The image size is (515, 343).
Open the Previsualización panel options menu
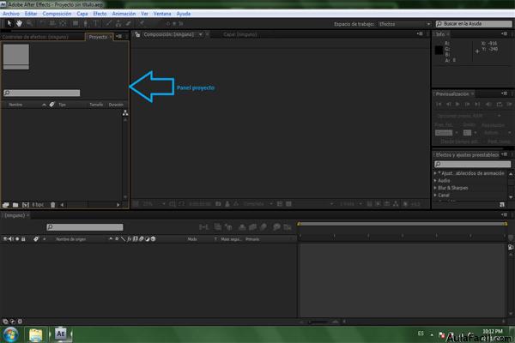[x=504, y=93]
